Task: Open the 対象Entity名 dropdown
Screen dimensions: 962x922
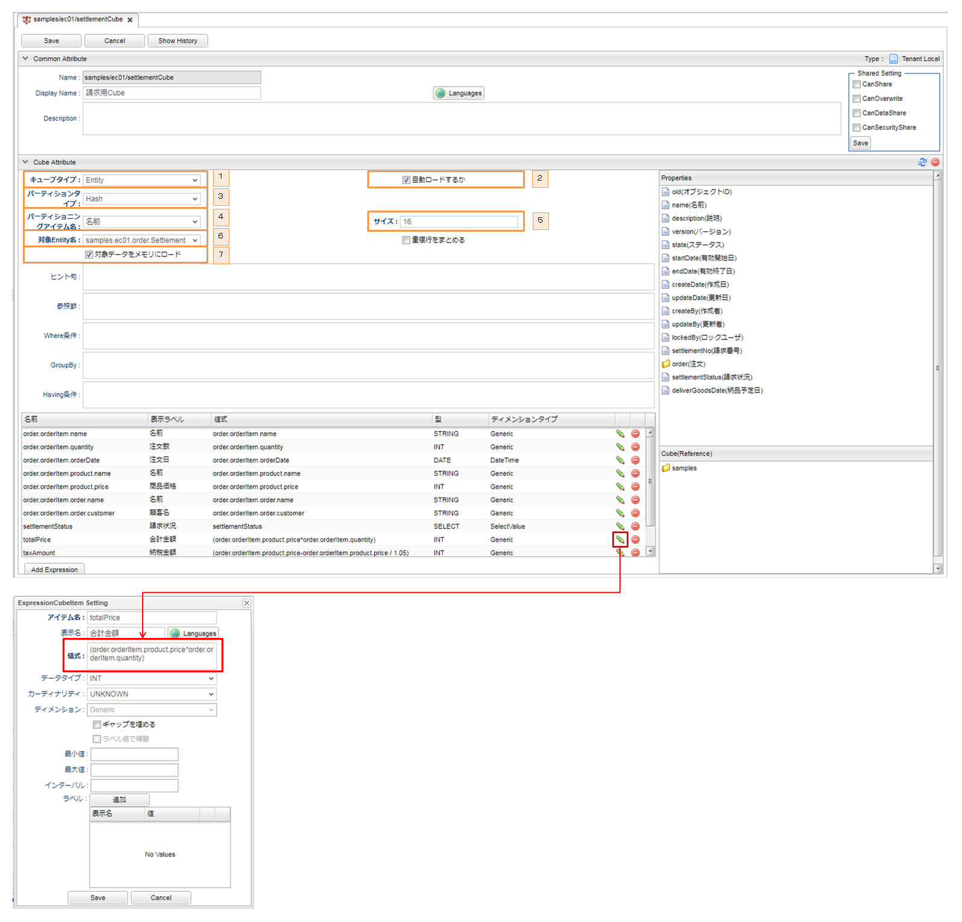Action: pos(142,240)
